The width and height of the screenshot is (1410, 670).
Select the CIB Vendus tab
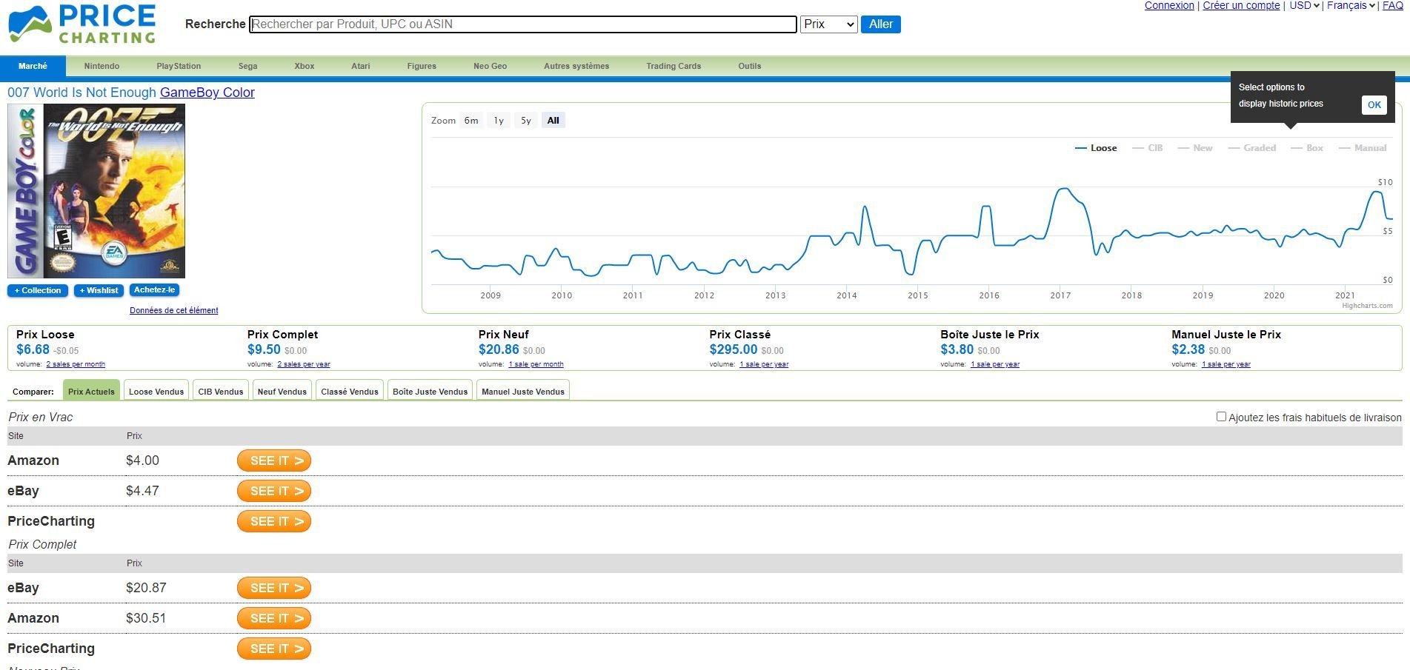(x=221, y=392)
